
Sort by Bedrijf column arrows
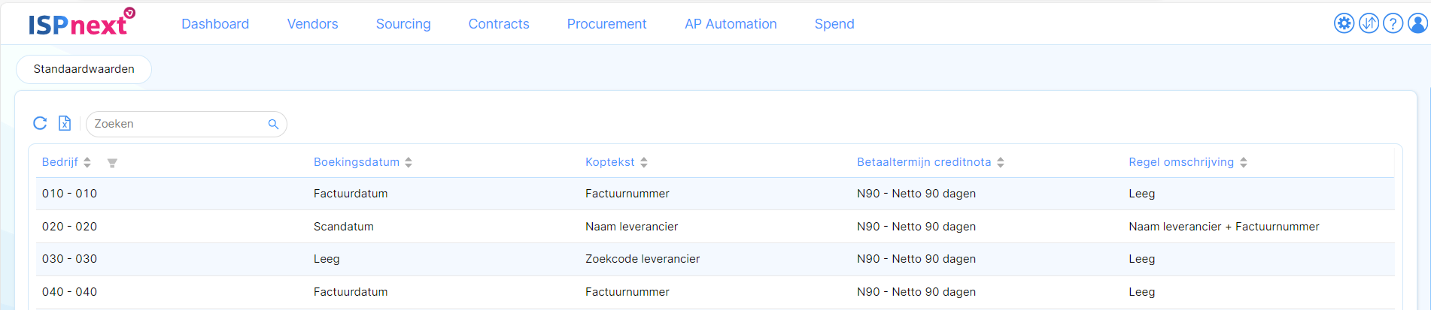(x=87, y=162)
